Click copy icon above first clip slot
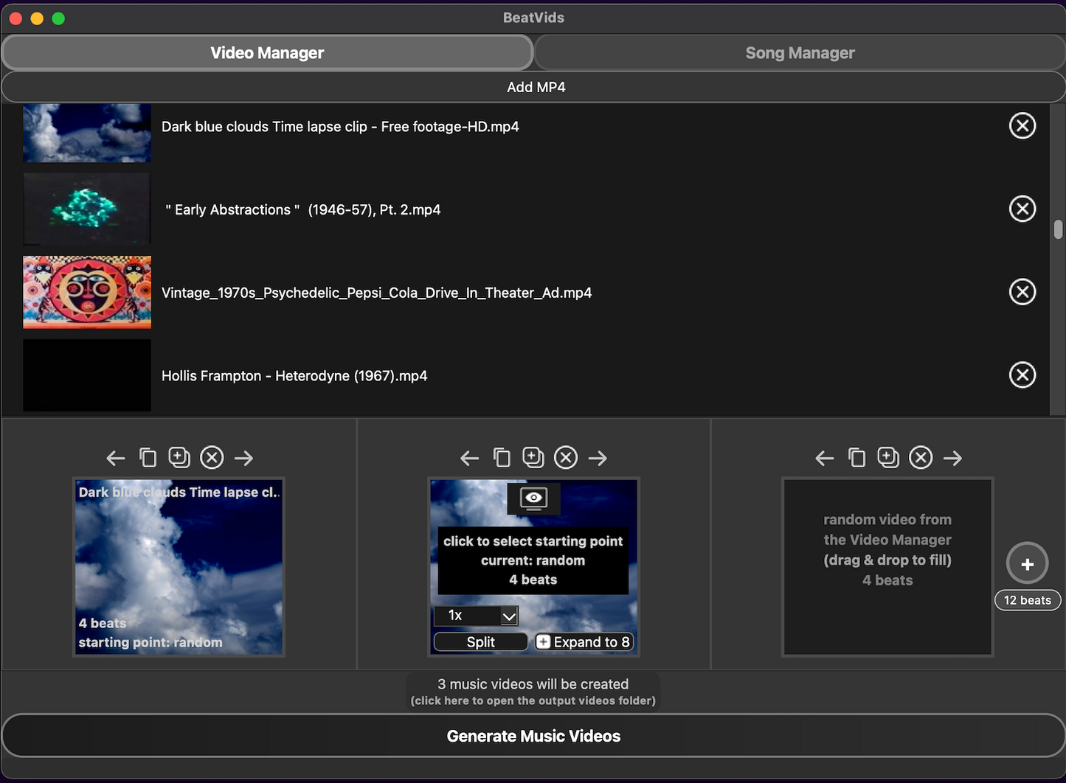Viewport: 1066px width, 783px height. (x=148, y=458)
